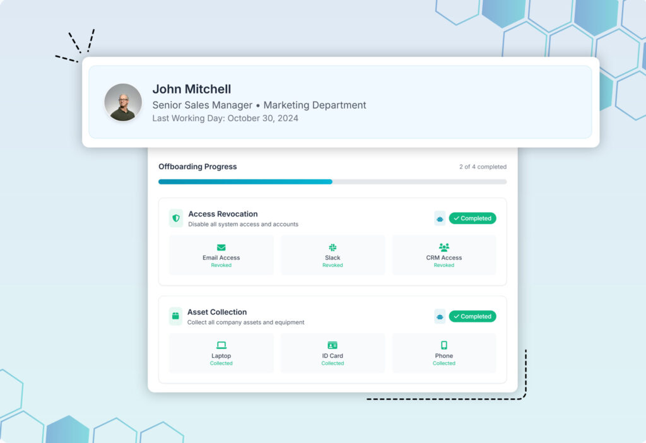Click the ID Card label
This screenshot has height=443, width=646.
point(332,356)
